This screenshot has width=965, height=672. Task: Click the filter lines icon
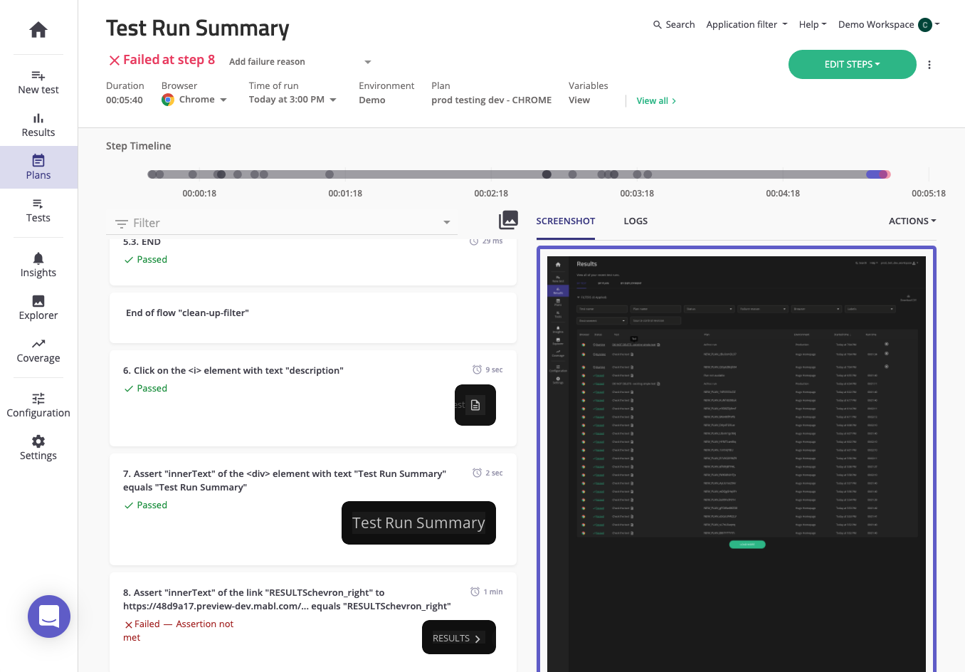click(x=122, y=224)
